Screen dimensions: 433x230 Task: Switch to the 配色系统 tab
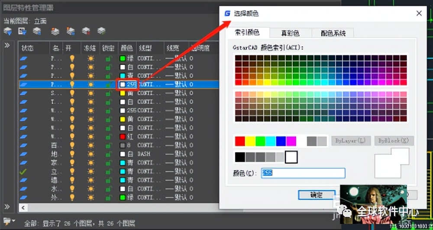pos(333,33)
